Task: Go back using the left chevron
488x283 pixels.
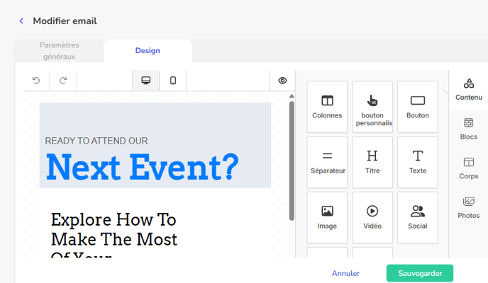Action: click(21, 21)
